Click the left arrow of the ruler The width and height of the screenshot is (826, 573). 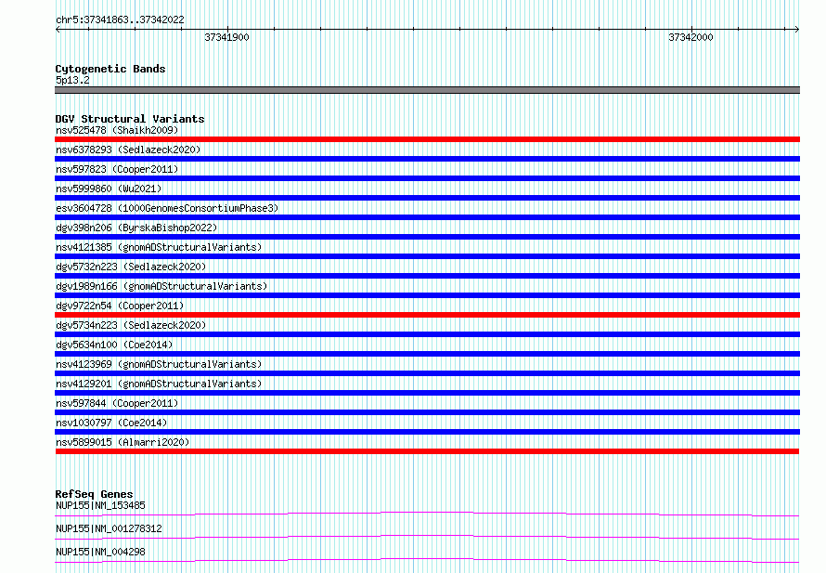[58, 30]
